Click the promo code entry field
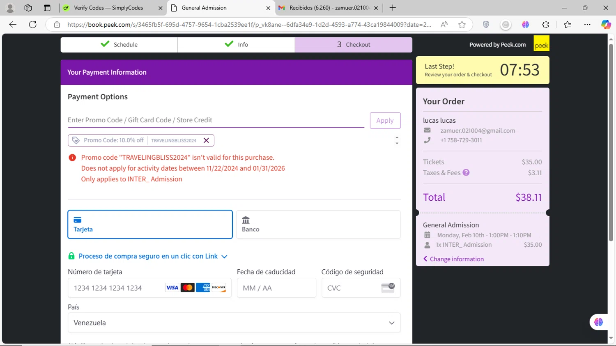The image size is (616, 346). 216,120
